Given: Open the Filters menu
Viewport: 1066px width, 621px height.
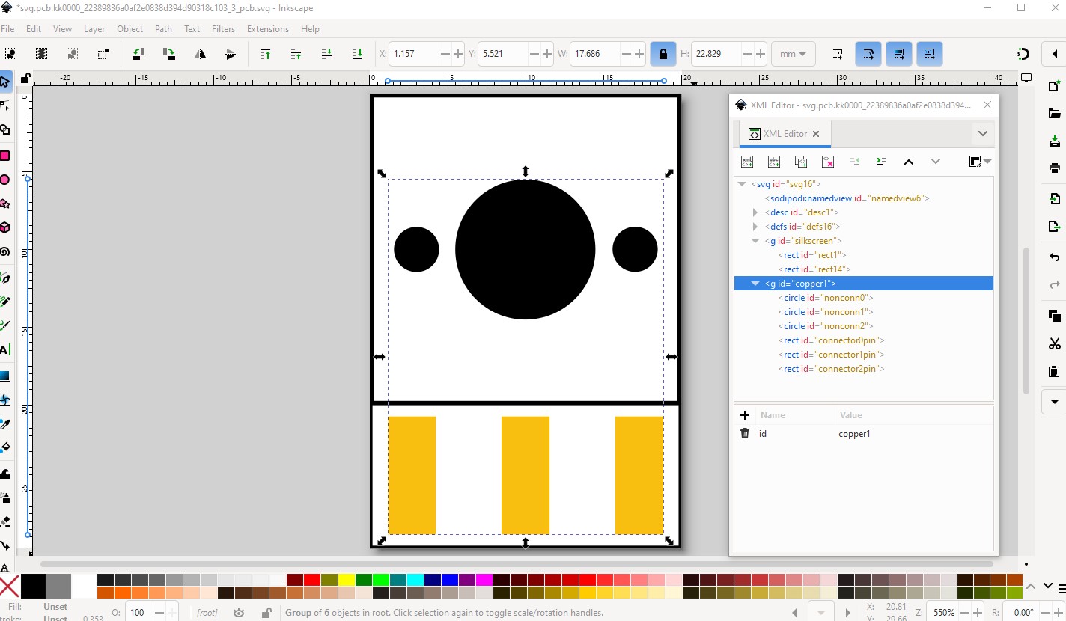Looking at the screenshot, I should coord(223,29).
